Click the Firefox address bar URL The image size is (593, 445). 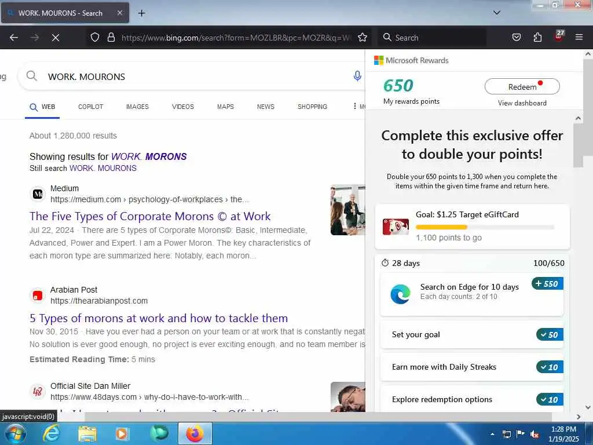[x=236, y=38]
